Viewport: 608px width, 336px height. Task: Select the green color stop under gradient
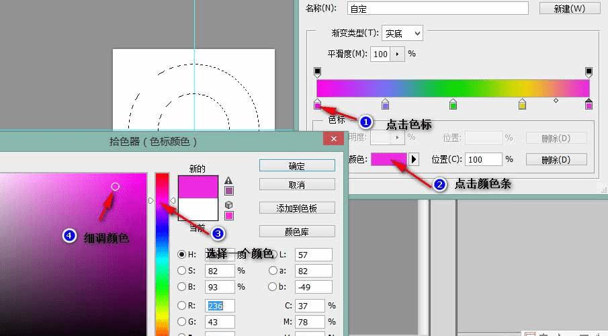point(453,104)
